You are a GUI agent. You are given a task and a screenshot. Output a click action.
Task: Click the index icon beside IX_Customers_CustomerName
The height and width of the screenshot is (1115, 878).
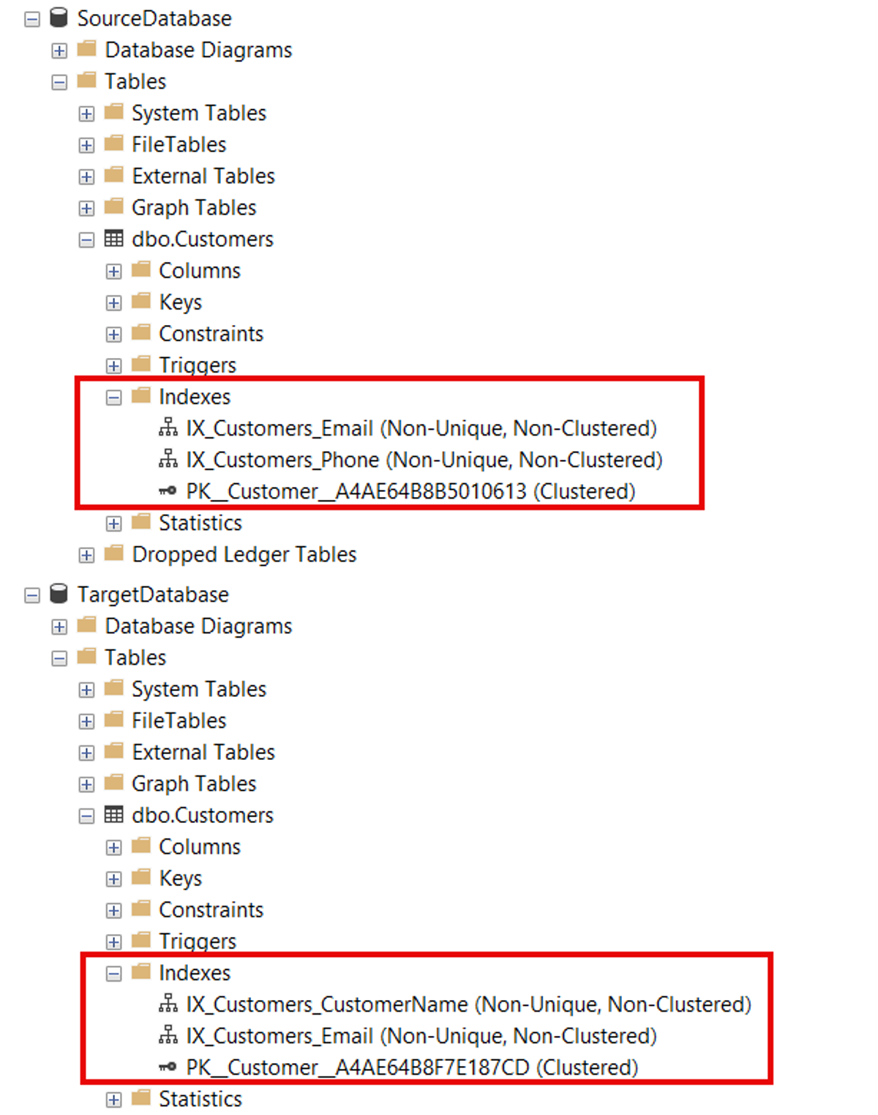coord(168,1004)
